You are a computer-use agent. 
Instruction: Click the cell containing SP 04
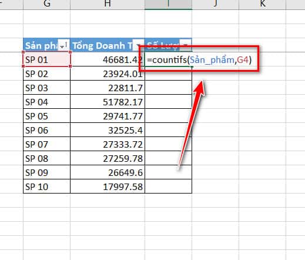(x=46, y=102)
